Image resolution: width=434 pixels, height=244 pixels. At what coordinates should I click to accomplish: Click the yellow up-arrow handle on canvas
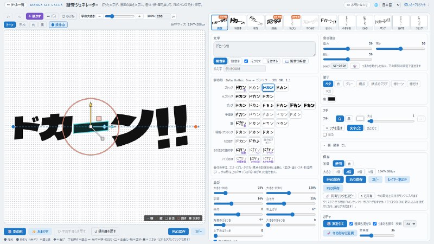(91, 105)
